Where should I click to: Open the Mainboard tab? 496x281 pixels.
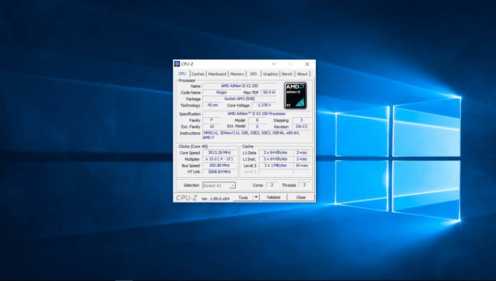tap(217, 74)
